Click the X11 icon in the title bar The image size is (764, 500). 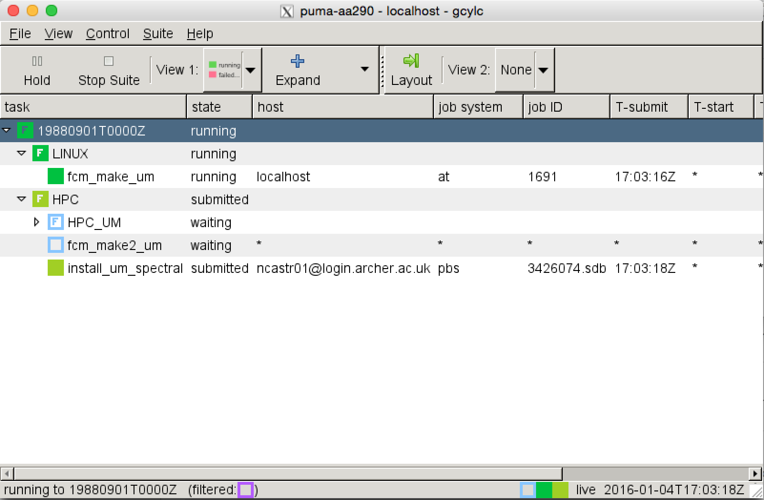[x=287, y=11]
